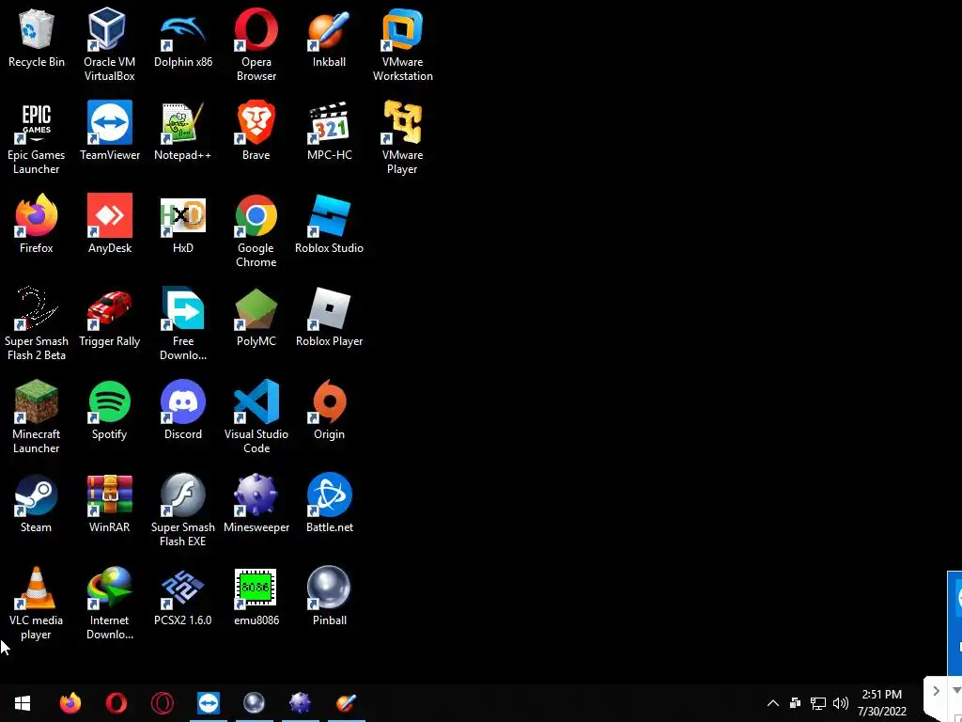Open Firefox from the taskbar

tap(70, 703)
